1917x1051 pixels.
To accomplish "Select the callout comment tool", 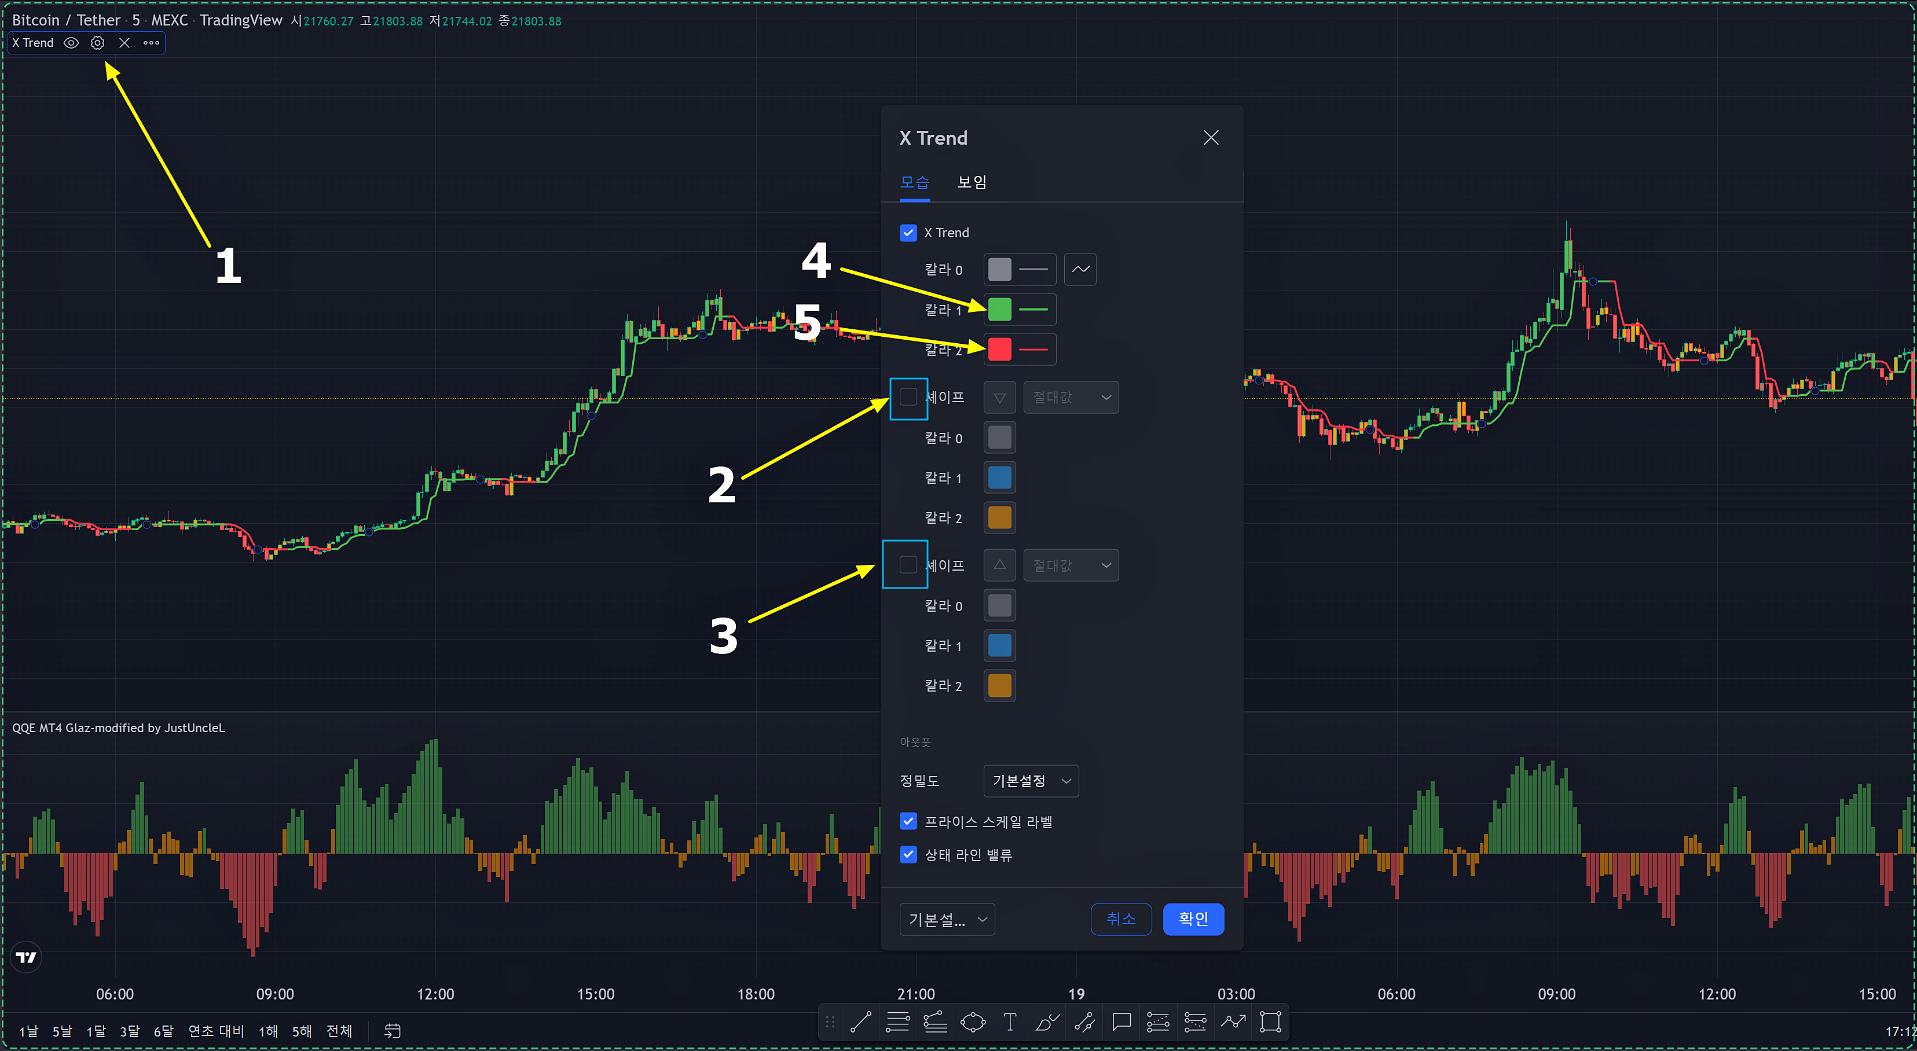I will pos(1121,1022).
